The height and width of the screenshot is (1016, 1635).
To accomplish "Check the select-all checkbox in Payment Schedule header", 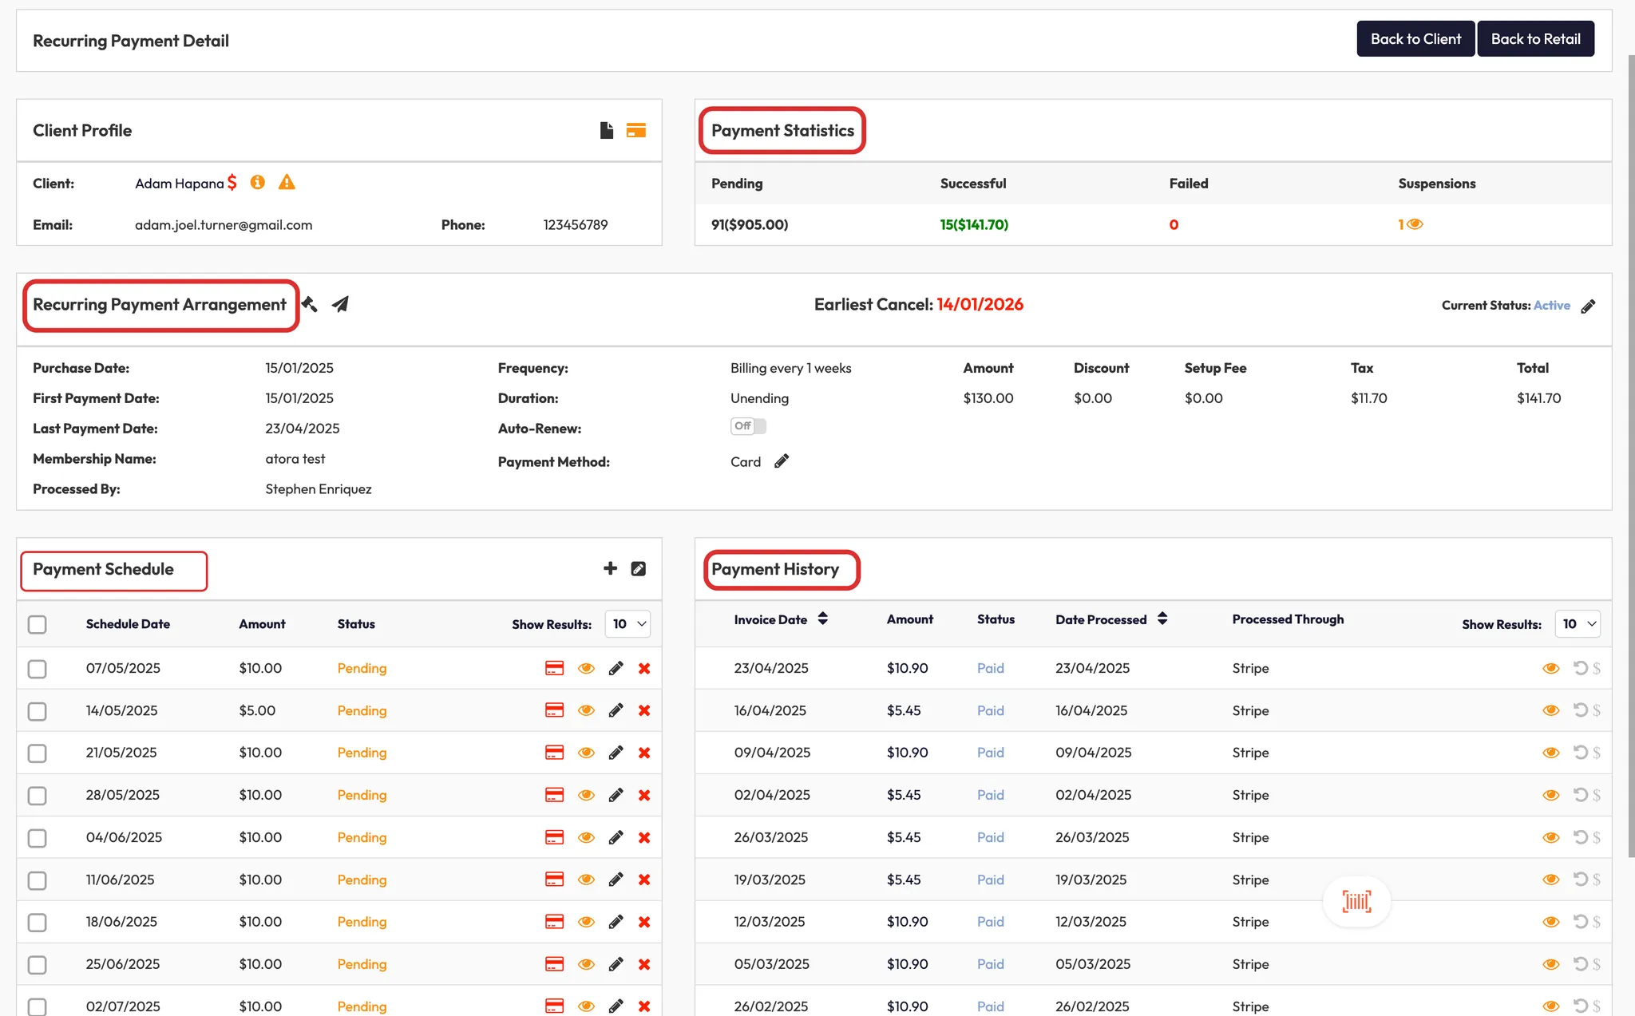I will [37, 624].
